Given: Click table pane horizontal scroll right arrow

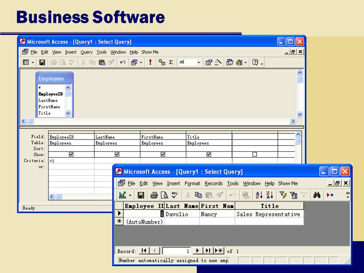Looking at the screenshot, I should (293, 121).
